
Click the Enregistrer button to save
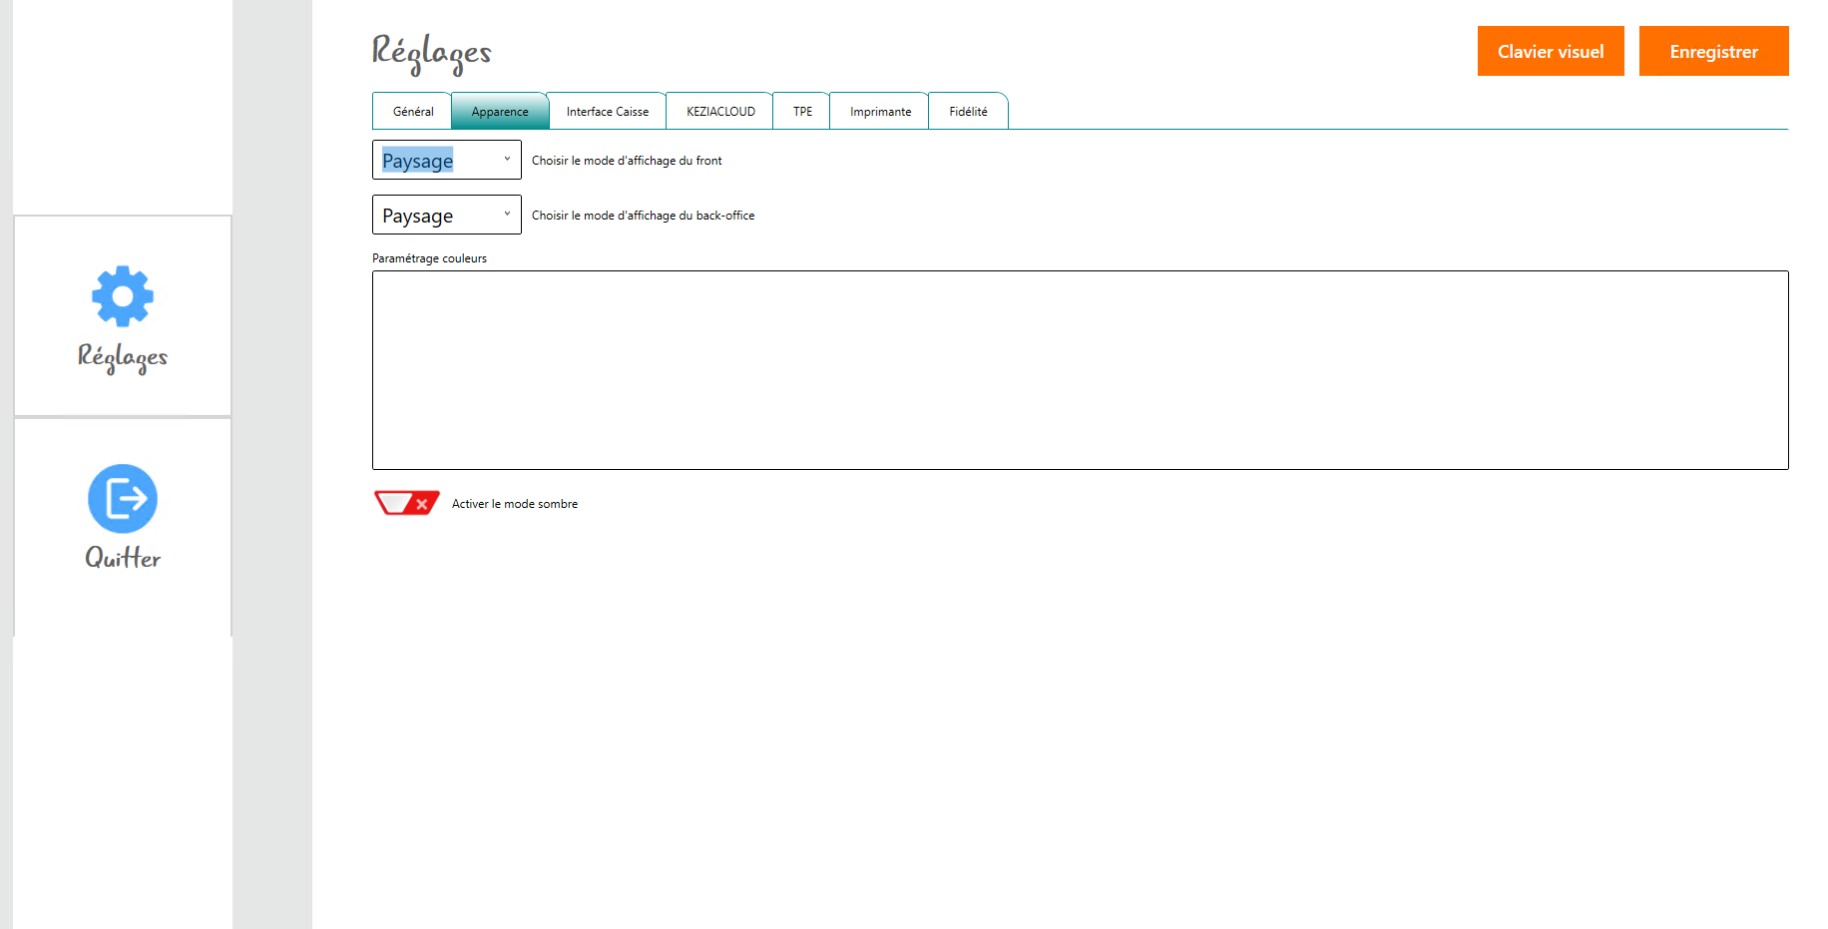click(x=1713, y=51)
